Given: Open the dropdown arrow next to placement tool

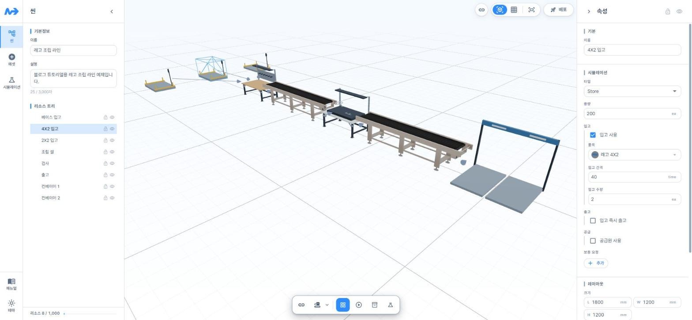Looking at the screenshot, I should (x=327, y=305).
